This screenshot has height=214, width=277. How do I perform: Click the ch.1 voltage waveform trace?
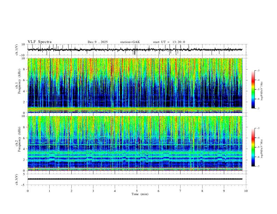pos(135,50)
